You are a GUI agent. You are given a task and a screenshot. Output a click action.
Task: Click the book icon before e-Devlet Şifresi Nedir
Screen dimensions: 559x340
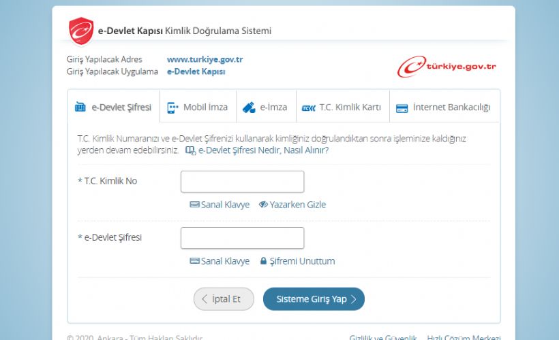pos(190,150)
